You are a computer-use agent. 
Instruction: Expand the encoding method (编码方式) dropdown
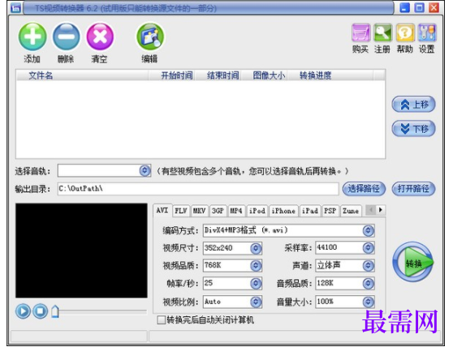(x=368, y=230)
